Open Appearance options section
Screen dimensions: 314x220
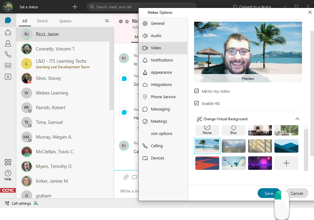coord(163,72)
